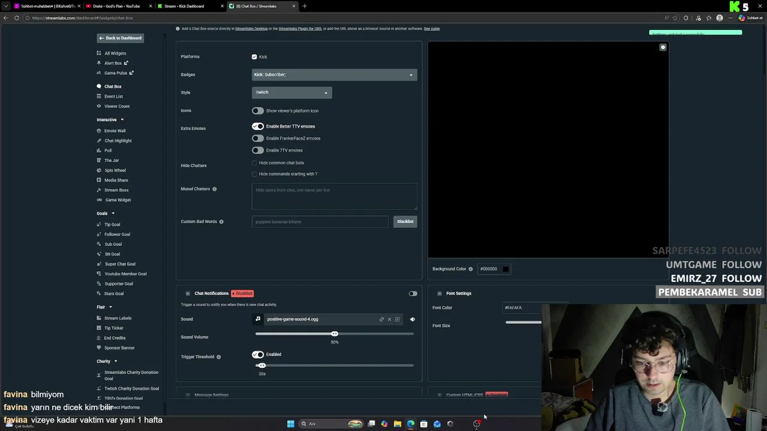Screen dimensions: 767x431
Task: Open the Streamlabs Plugin for OBS link
Action: [300, 29]
